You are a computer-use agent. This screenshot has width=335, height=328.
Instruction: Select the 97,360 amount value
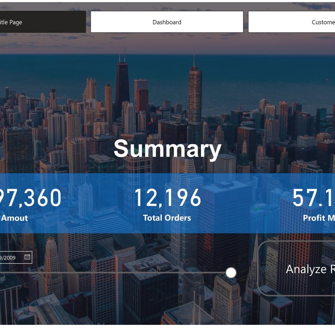[31, 198]
